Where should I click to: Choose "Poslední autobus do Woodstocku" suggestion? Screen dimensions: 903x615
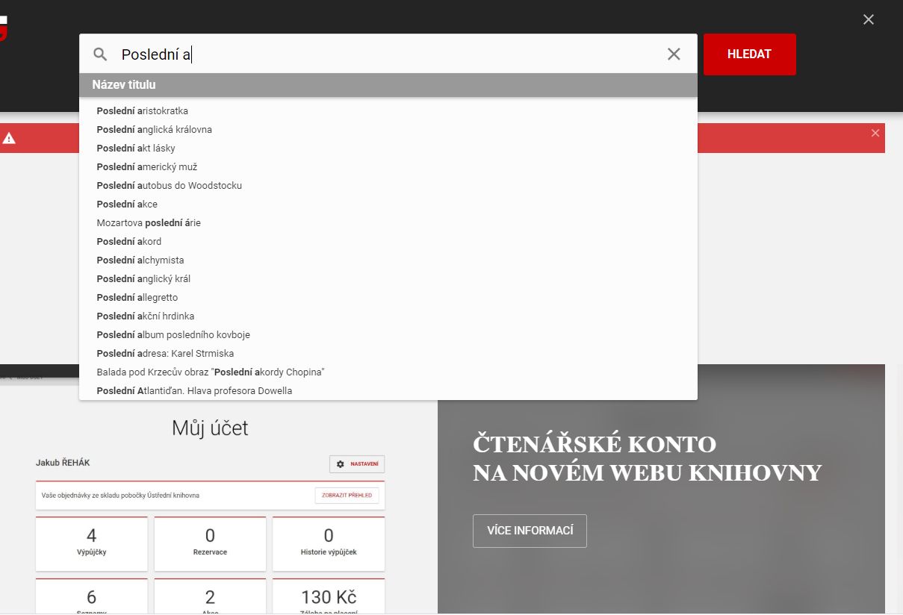click(169, 186)
